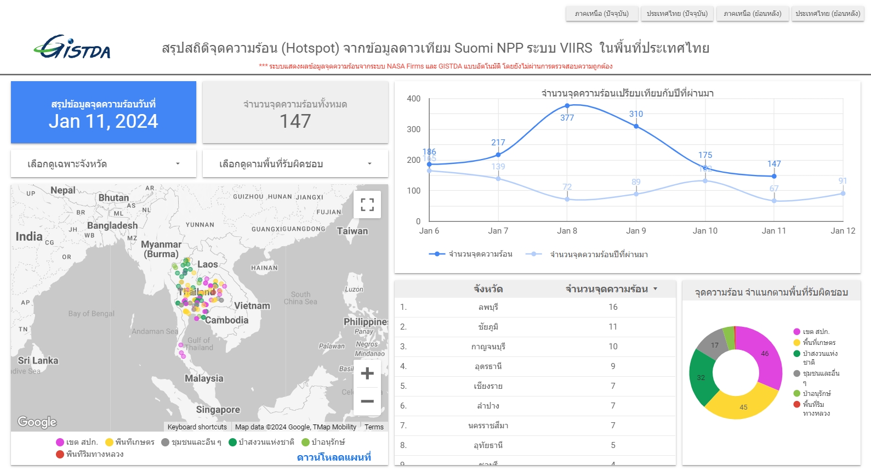
Task: Click the Jan 8 peak data point 377
Action: (x=567, y=106)
